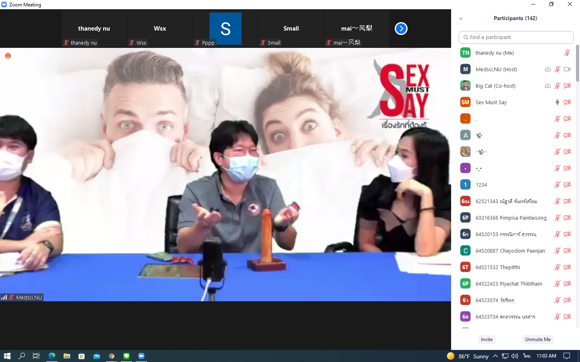
Task: Click video-off icon for 64522423 Piyachat Thibtham
Action: click(567, 284)
